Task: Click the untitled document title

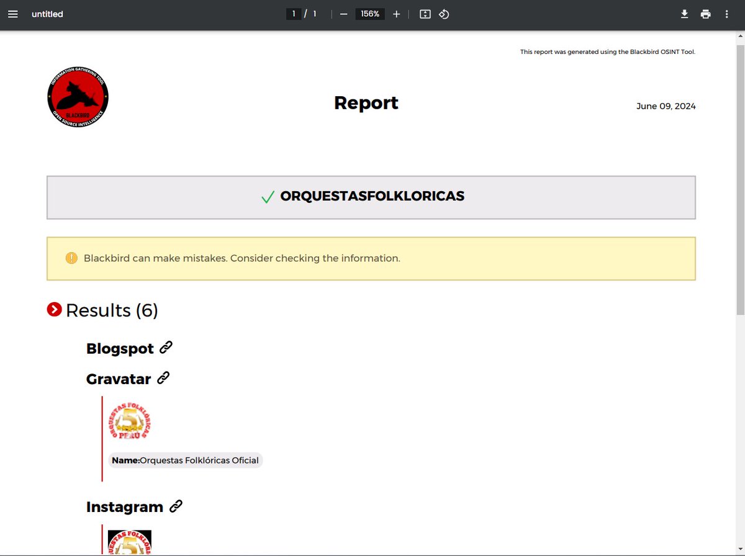Action: [48, 14]
